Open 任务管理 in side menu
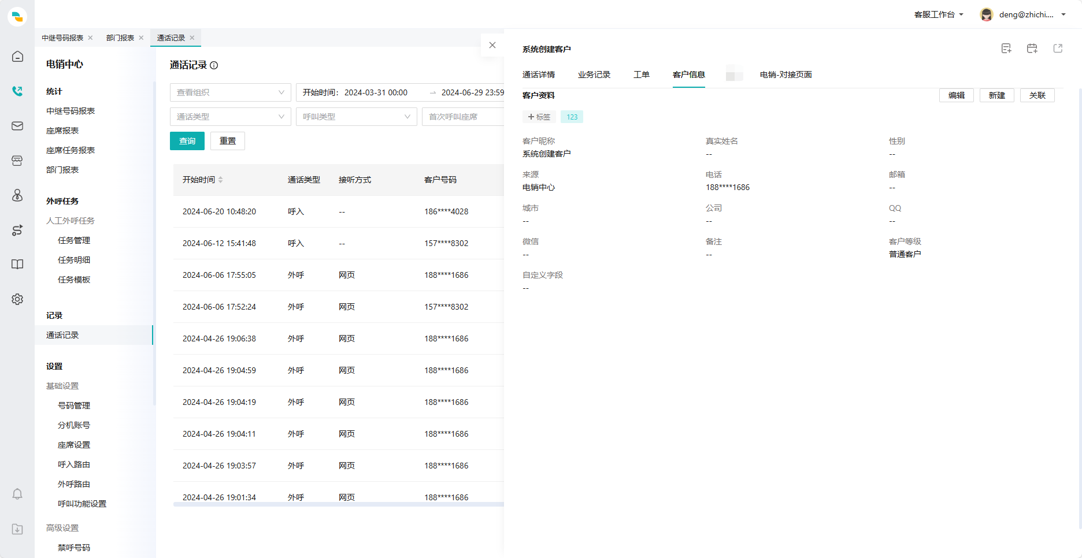Viewport: 1082px width, 558px height. click(x=74, y=240)
